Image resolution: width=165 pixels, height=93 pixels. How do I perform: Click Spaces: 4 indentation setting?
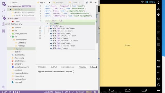59,92
